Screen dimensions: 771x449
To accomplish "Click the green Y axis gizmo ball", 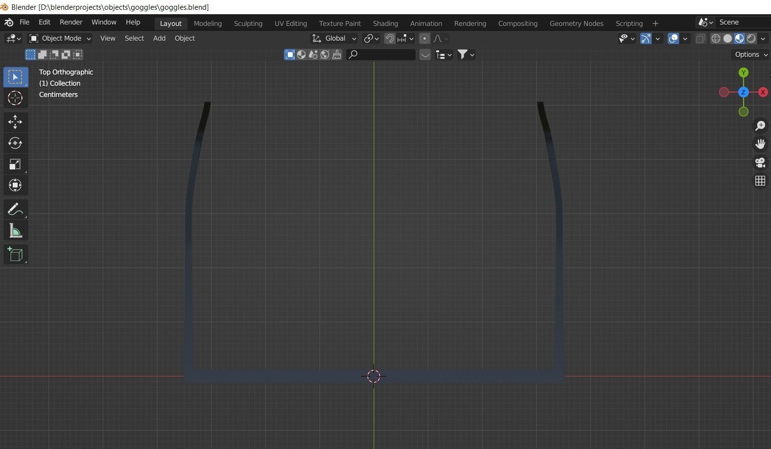I will (744, 72).
